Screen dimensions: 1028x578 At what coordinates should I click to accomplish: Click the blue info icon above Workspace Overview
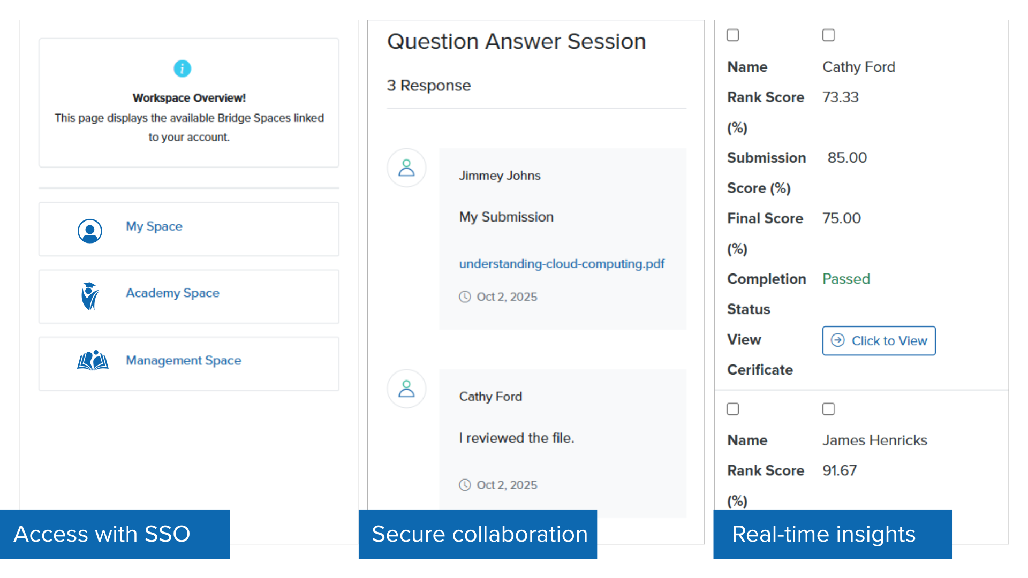tap(182, 69)
